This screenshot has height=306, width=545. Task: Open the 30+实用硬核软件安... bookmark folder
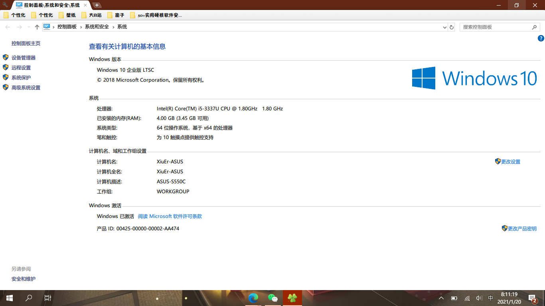pyautogui.click(x=156, y=15)
